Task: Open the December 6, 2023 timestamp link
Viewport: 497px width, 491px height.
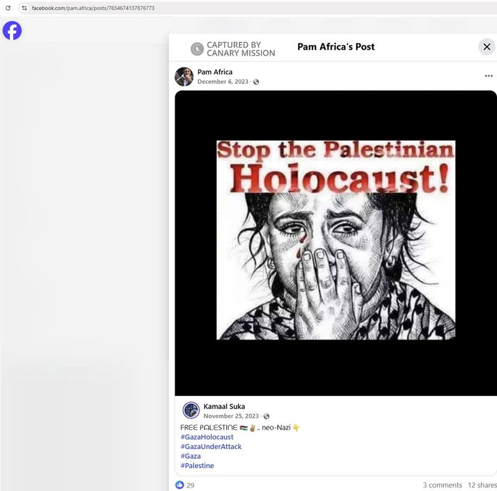Action: pos(222,82)
